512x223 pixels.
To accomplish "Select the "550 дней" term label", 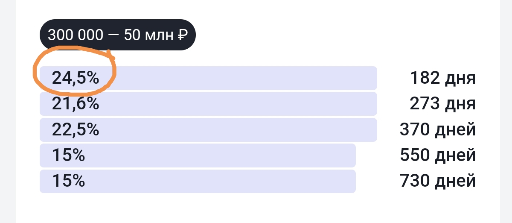I will click(438, 156).
